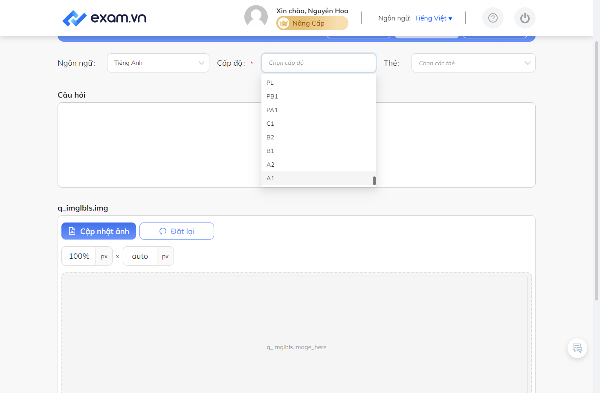The image size is (600, 393).
Task: Expand the Tiếng Anh language dropdown
Action: pos(158,63)
